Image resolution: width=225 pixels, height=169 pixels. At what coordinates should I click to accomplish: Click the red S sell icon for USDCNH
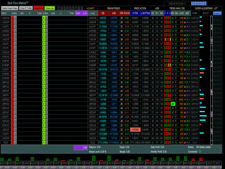pos(13,138)
